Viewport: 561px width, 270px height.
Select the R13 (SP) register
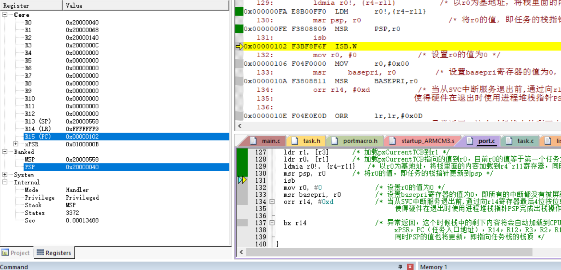pos(115,121)
